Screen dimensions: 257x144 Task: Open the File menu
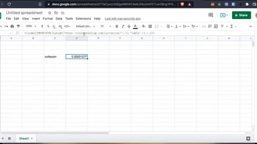tap(8, 19)
